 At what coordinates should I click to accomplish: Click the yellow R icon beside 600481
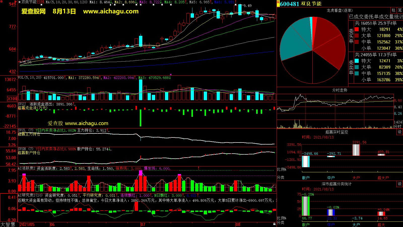[278, 3]
